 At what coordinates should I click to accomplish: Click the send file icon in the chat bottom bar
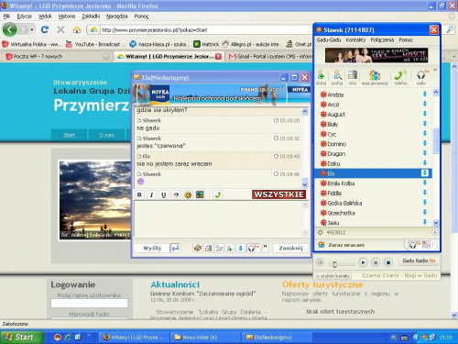pyautogui.click(x=219, y=248)
